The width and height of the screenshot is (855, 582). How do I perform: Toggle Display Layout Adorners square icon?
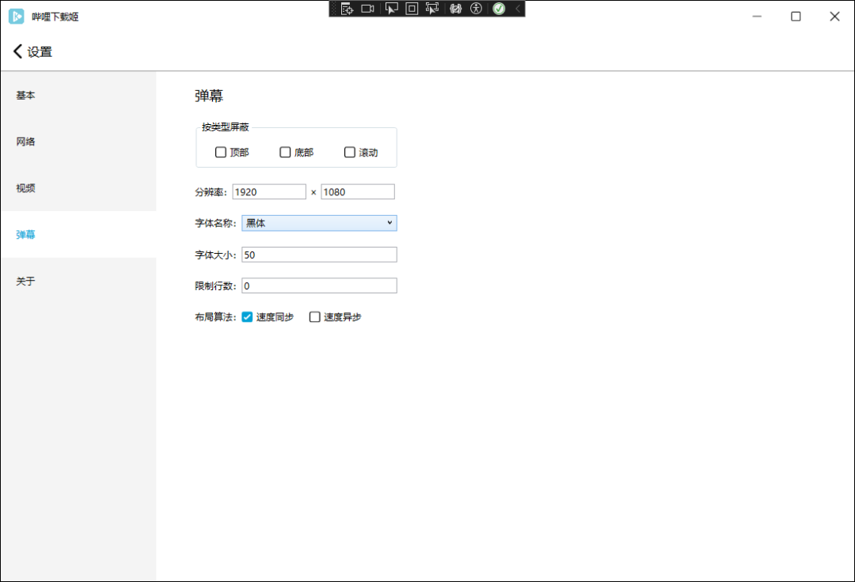coord(412,9)
